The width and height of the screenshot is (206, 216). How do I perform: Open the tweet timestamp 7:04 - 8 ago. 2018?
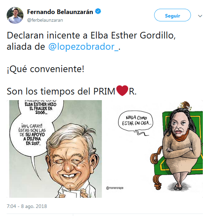27,206
